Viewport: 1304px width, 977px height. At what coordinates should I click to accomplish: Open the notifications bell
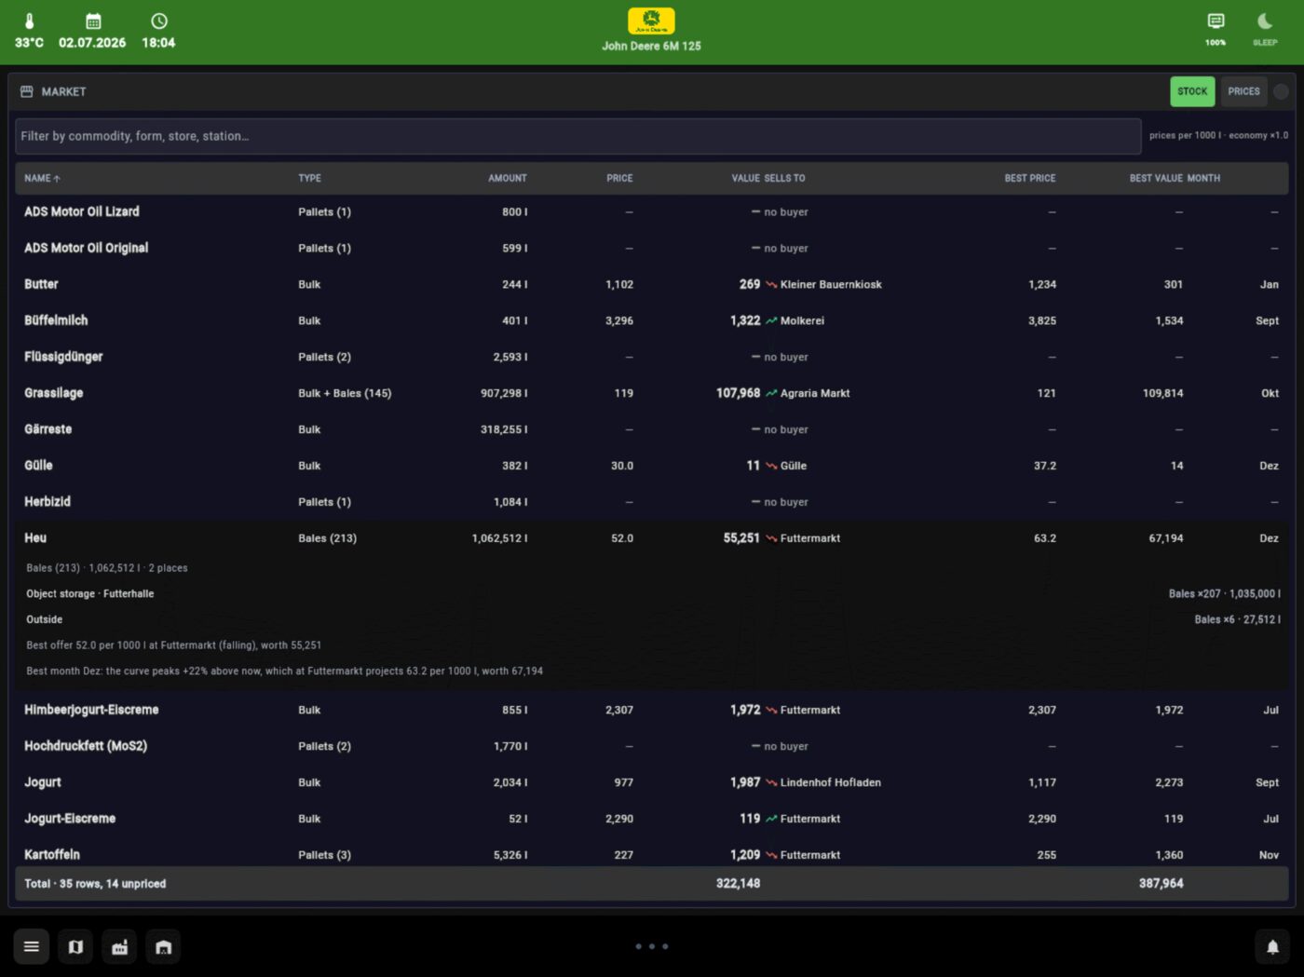tap(1272, 947)
